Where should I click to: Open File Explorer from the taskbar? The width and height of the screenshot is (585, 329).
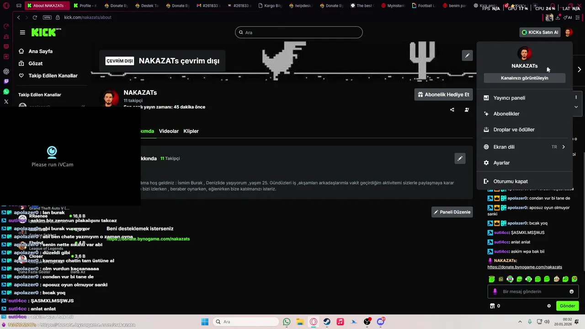[x=300, y=322]
